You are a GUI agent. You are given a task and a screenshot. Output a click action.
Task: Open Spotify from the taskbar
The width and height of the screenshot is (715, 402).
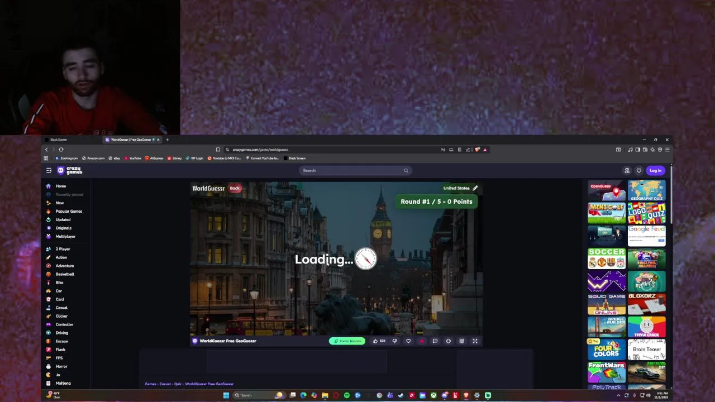[x=347, y=395]
